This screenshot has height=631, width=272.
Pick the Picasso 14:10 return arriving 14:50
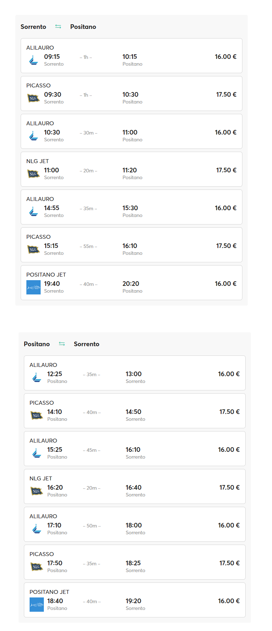135,411
